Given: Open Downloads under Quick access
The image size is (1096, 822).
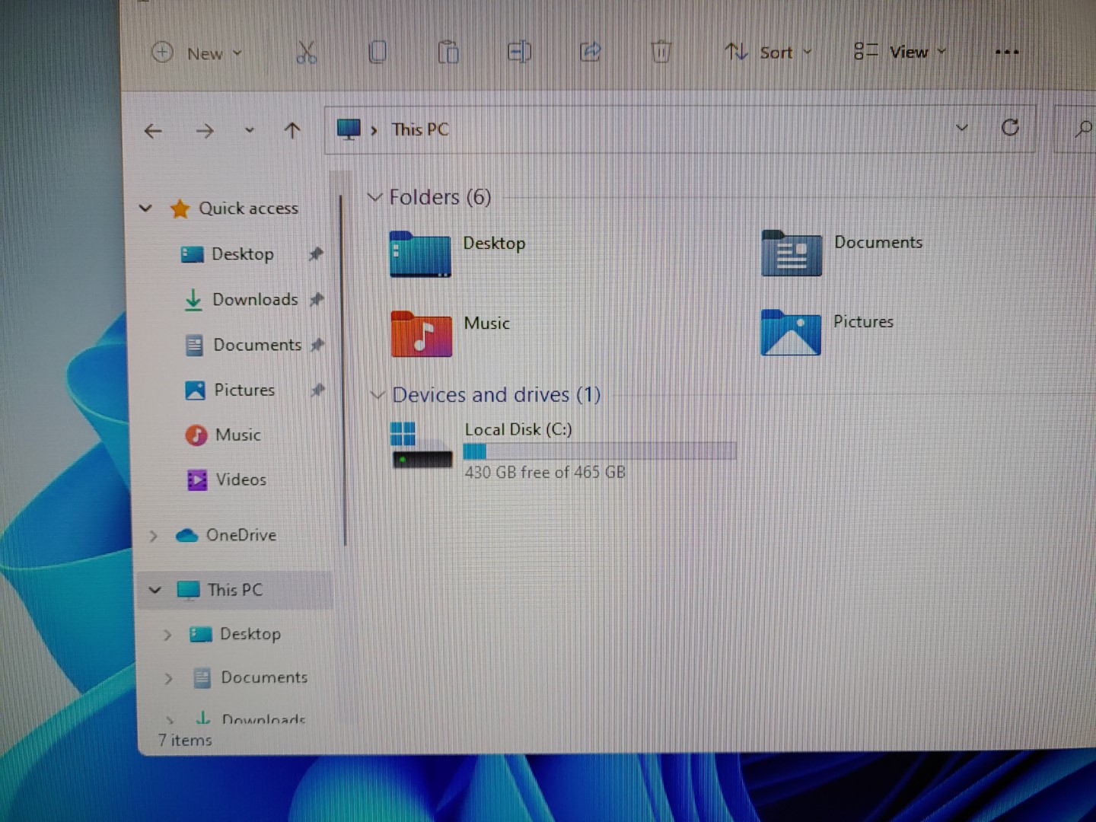Looking at the screenshot, I should (255, 300).
